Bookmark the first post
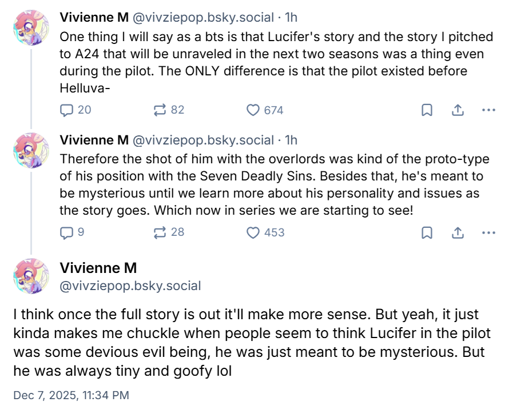 (x=425, y=110)
